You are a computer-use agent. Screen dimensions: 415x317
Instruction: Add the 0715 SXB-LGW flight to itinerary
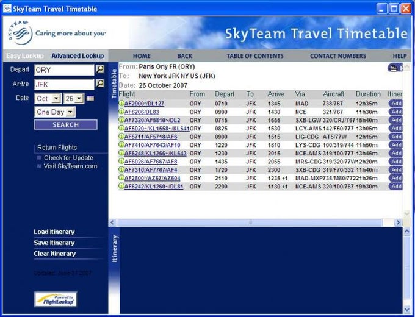(395, 119)
